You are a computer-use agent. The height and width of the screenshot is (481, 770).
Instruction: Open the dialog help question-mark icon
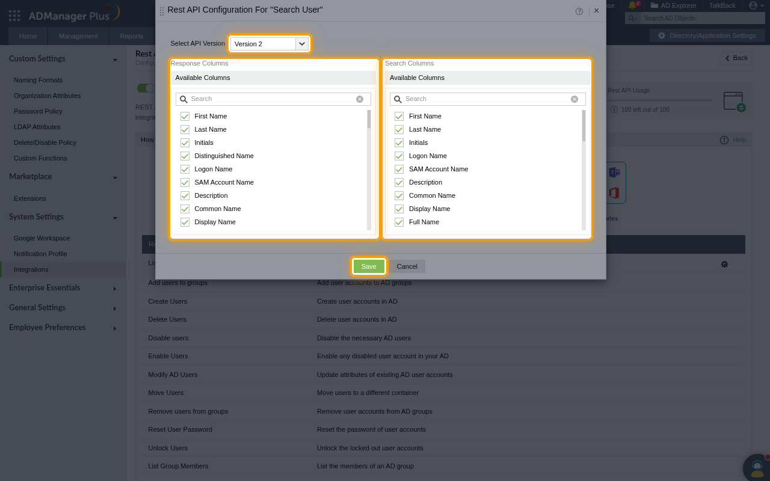tap(579, 11)
